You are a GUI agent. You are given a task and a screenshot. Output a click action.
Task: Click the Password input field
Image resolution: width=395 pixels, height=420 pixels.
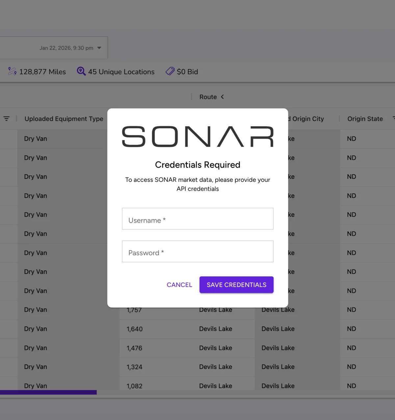[x=197, y=251]
